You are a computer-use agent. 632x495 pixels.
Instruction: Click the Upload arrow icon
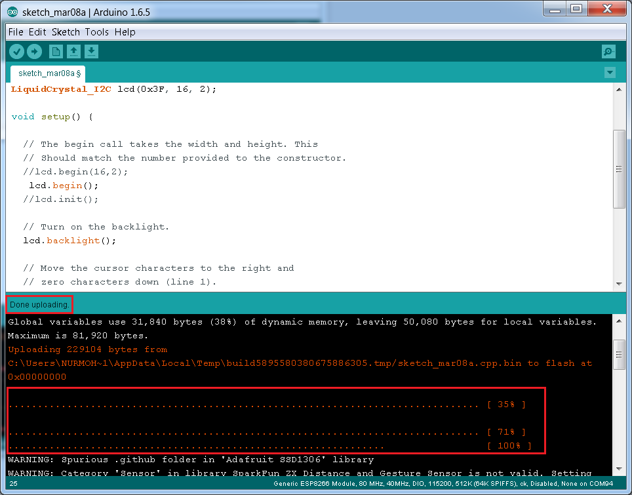click(x=34, y=51)
